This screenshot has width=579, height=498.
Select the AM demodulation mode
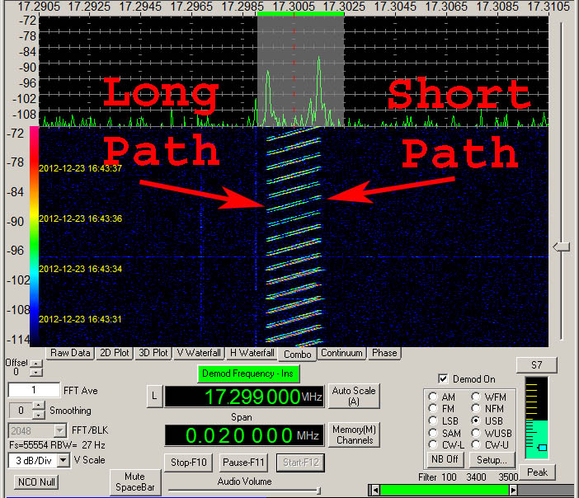coord(433,397)
